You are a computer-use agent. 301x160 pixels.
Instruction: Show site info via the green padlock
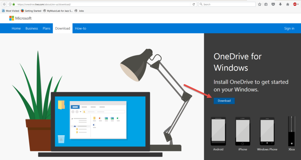13,4
